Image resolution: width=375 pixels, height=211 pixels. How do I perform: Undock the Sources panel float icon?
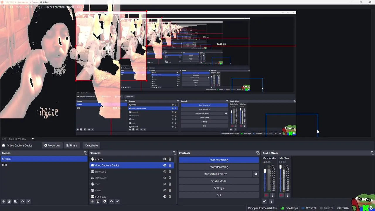174,153
